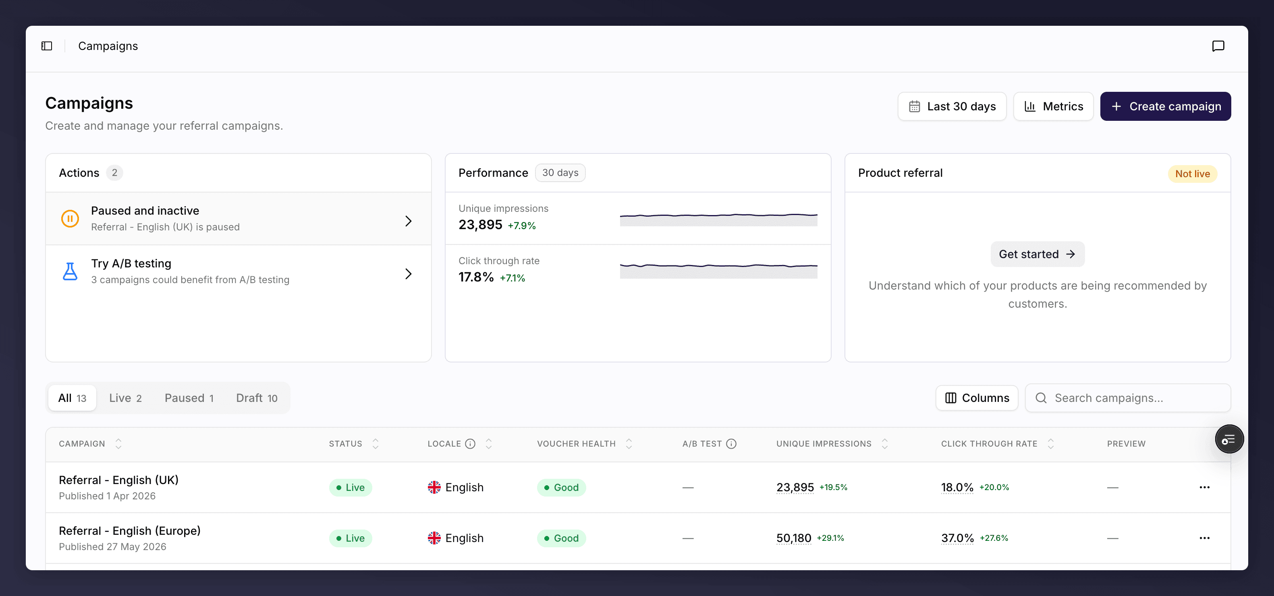
Task: Click the search magnifier icon
Action: click(1041, 398)
